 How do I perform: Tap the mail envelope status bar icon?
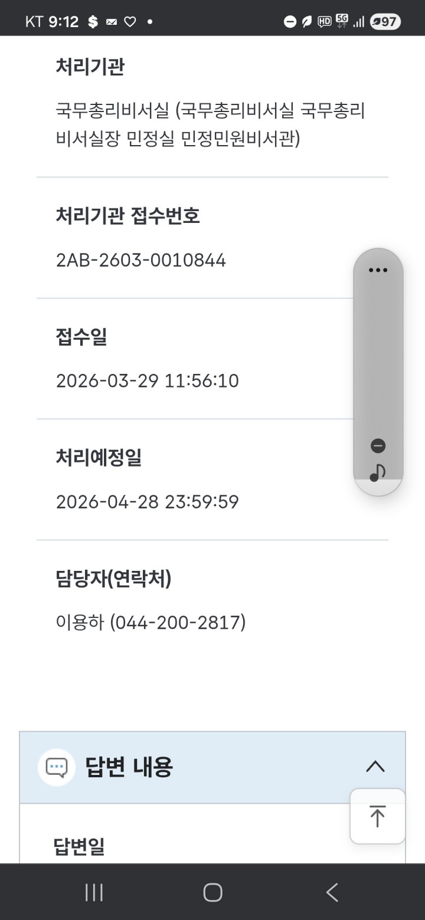click(112, 22)
